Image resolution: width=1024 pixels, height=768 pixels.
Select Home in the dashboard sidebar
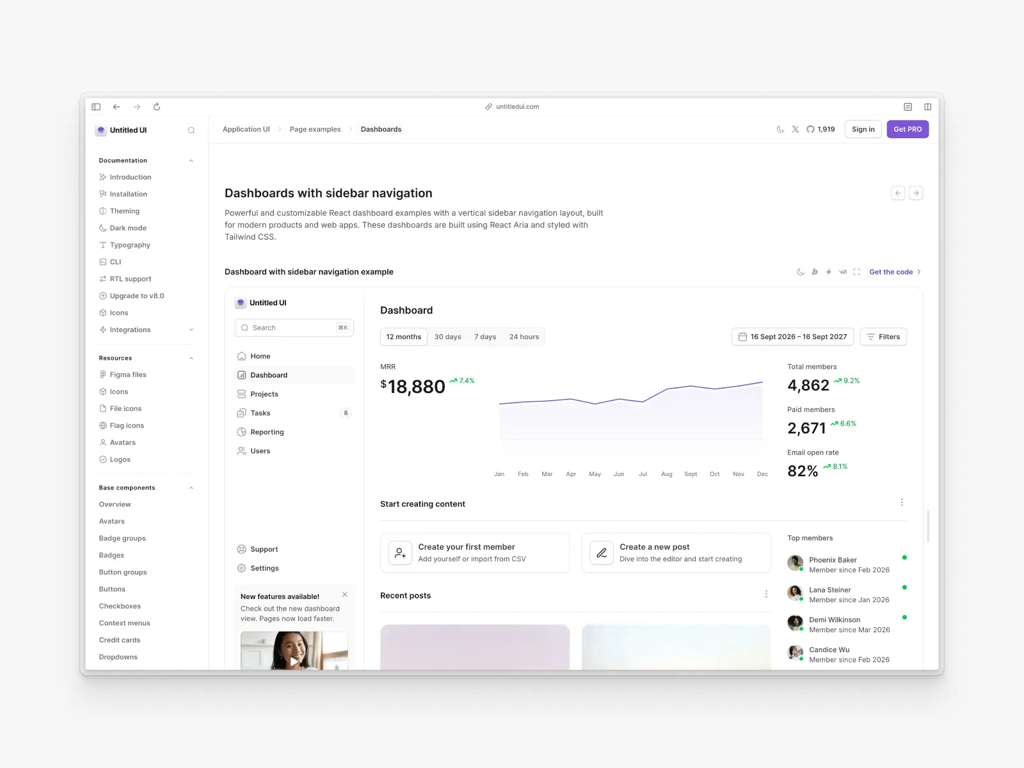294,356
